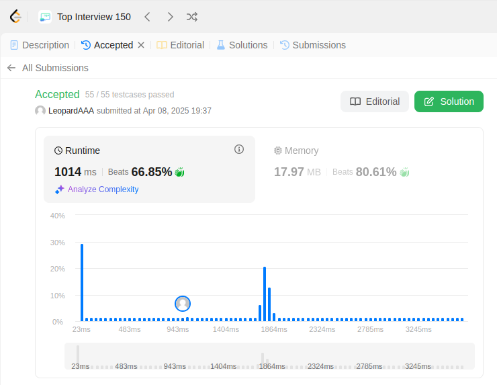The width and height of the screenshot is (497, 385).
Task: Switch to the Solutions tab
Action: [x=242, y=45]
